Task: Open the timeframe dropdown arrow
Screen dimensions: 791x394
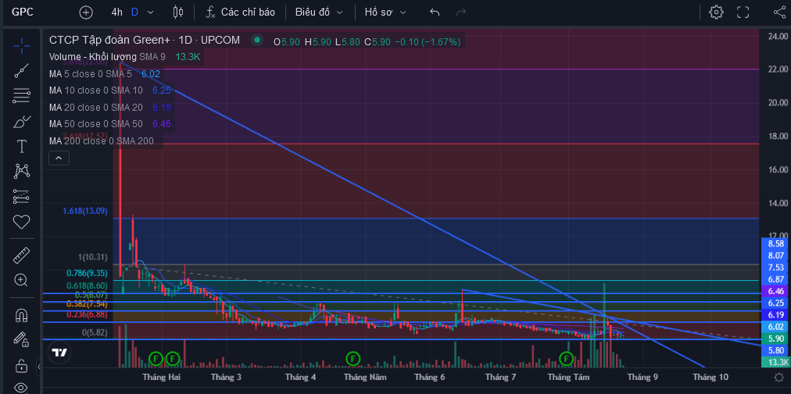Action: 150,12
